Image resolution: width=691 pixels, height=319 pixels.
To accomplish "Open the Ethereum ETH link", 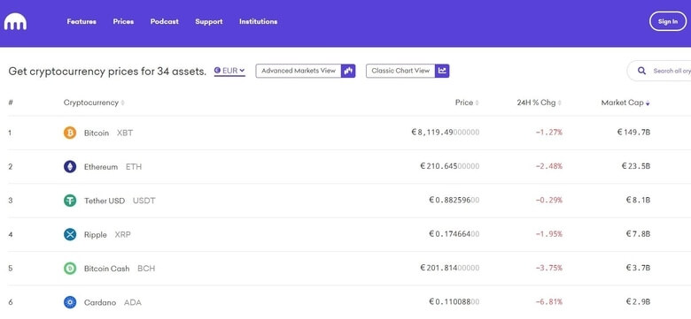I will coord(113,167).
